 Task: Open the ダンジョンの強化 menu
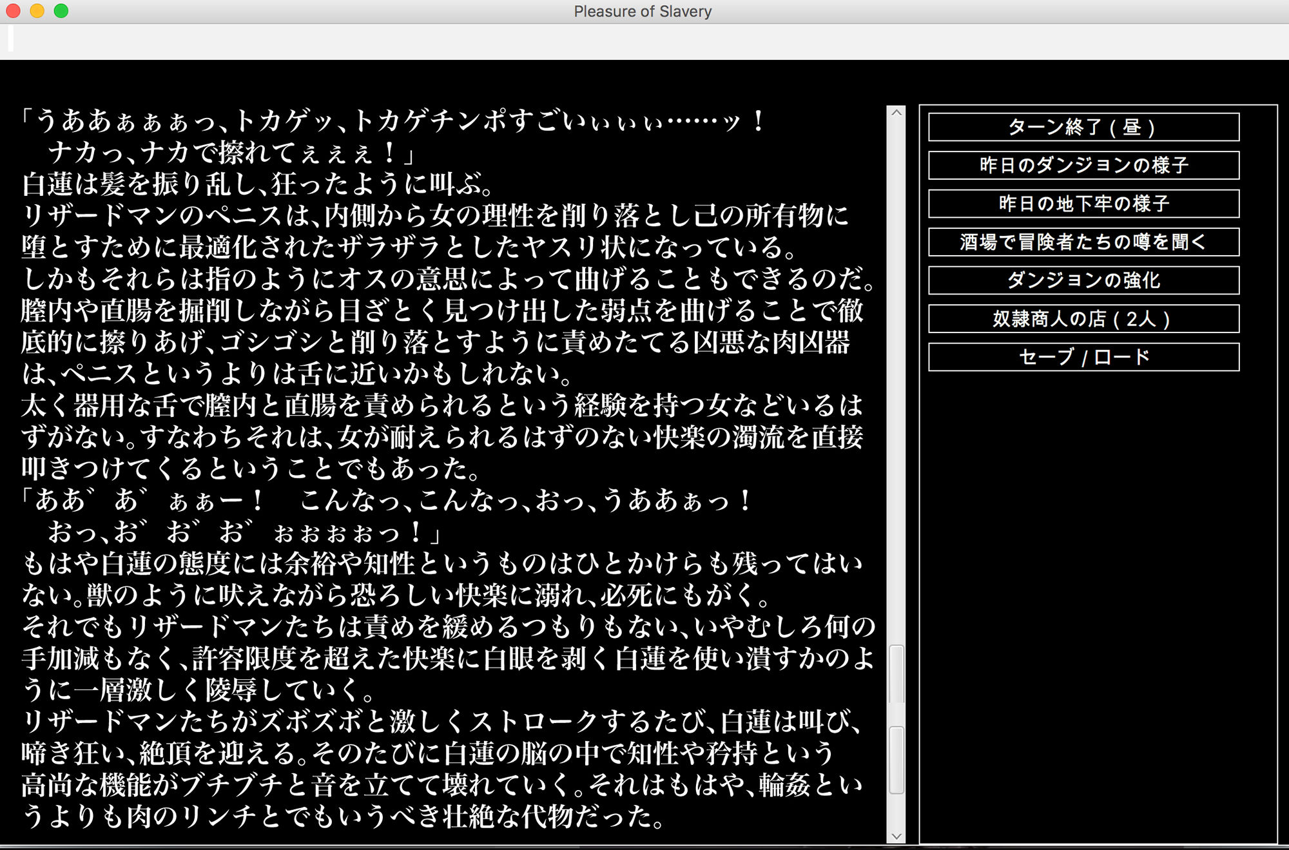pyautogui.click(x=1083, y=280)
